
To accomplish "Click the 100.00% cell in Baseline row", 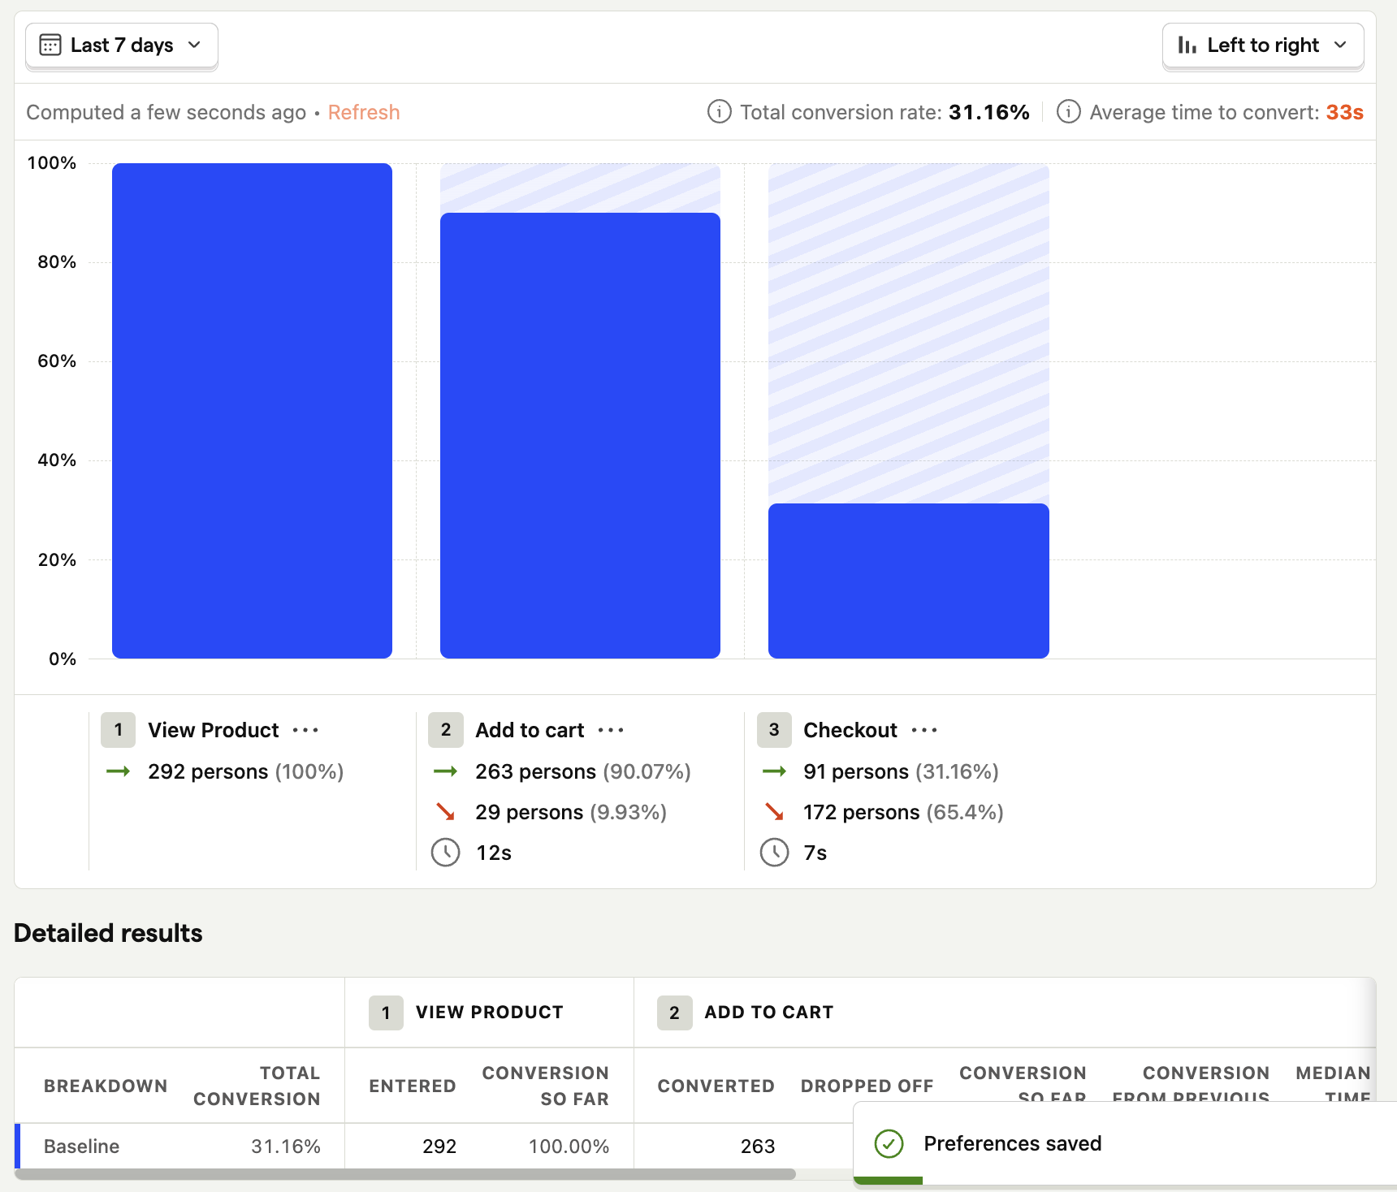I will [569, 1147].
